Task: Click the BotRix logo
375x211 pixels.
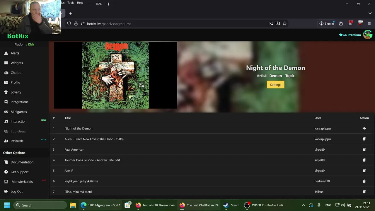Action: coord(18,36)
